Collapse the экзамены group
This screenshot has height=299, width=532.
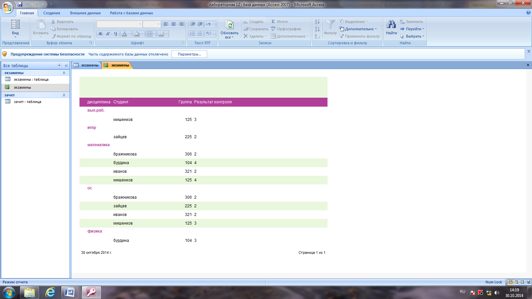point(64,73)
